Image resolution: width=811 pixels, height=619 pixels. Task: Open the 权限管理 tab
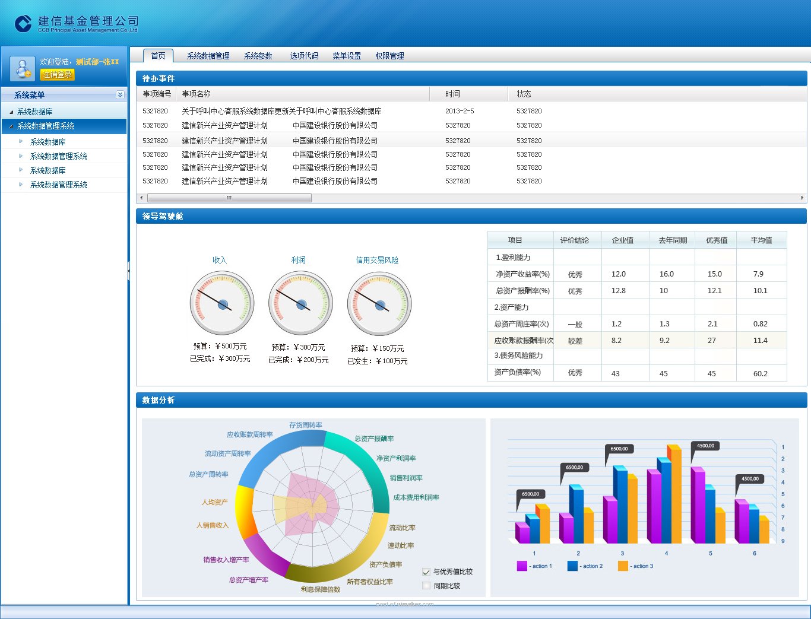tap(389, 56)
